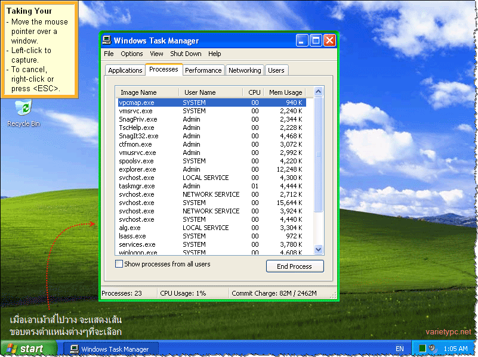The width and height of the screenshot is (478, 357).
Task: Click the "CPU Usage: 1%" status entry
Action: tap(183, 293)
